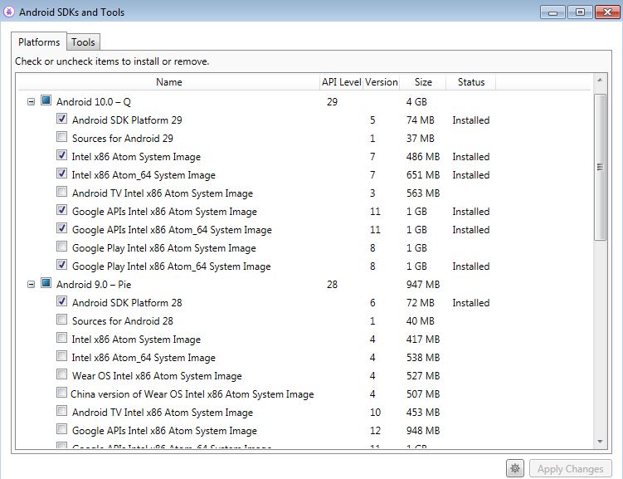Click the '4 GB' size for Android 10.0
The image size is (623, 479).
coord(416,102)
